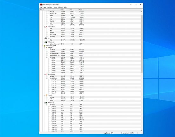Image resolution: width=175 pixels, height=137 pixels.
Task: Select the IA Offset row
Action: point(91,50)
